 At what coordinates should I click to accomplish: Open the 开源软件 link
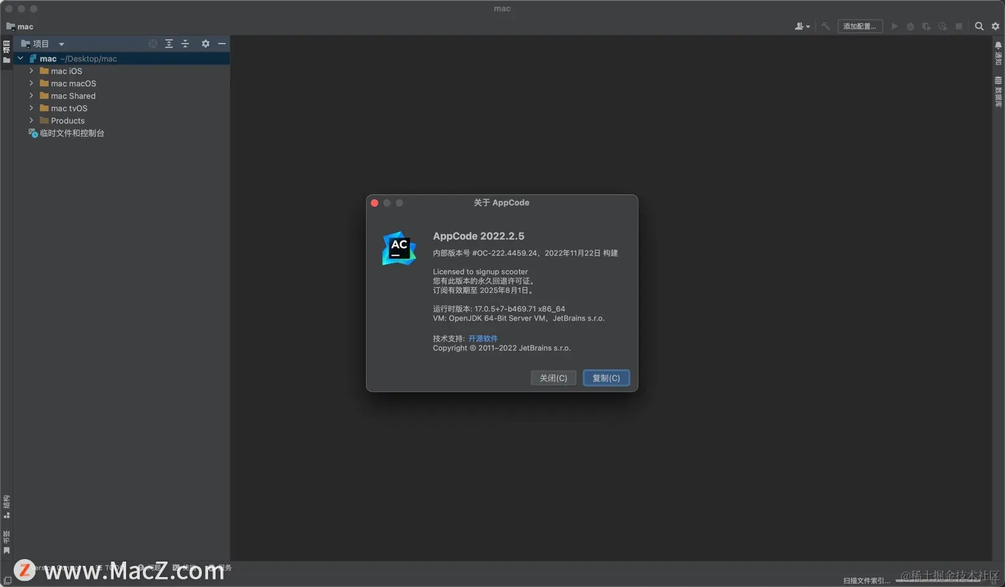click(483, 339)
